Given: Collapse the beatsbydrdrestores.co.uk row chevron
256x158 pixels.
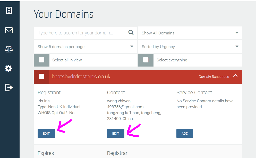Looking at the screenshot, I should (x=235, y=76).
